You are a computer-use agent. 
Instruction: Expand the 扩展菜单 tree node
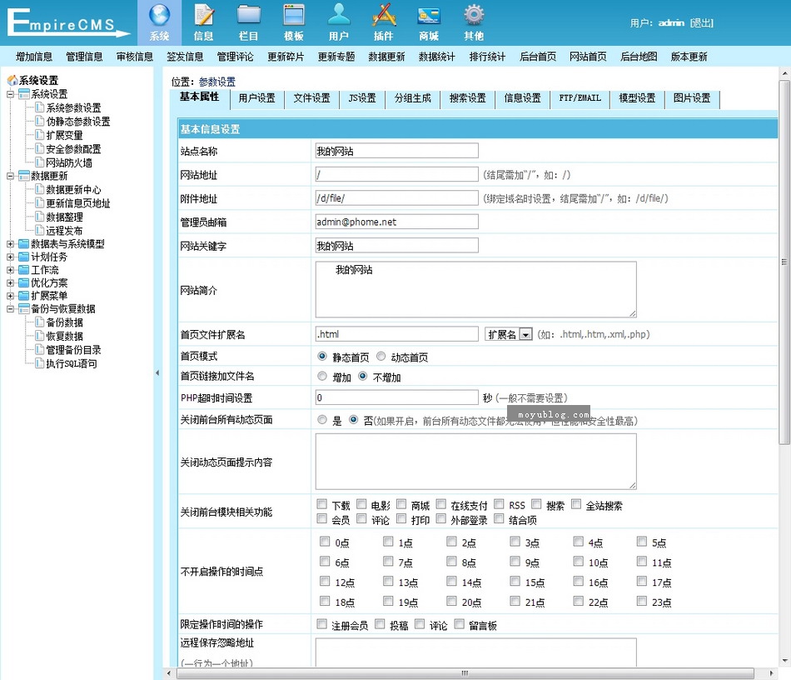click(x=10, y=296)
